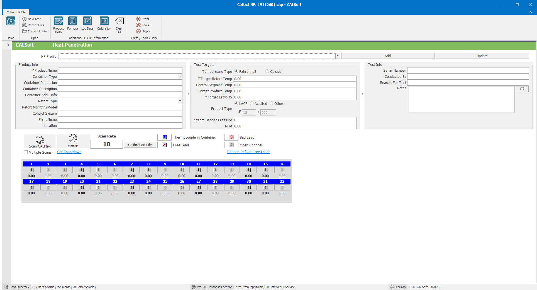
Task: Open the Retort Type dropdown
Action: pos(180,101)
